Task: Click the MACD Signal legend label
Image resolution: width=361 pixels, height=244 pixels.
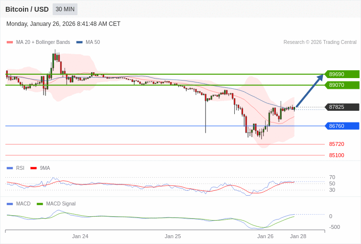Action: [61, 204]
